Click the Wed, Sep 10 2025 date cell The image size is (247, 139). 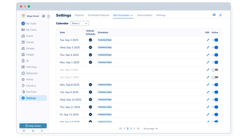[x=70, y=99]
